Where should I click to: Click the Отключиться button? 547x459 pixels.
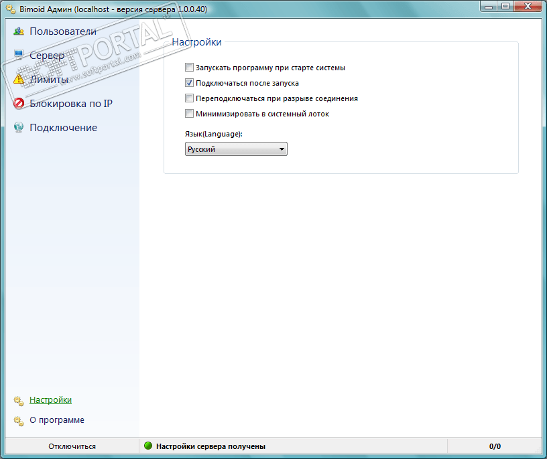72,446
